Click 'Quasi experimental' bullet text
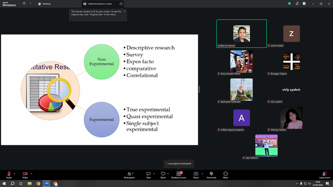Viewport: 333px width, 187px height. tap(149, 116)
